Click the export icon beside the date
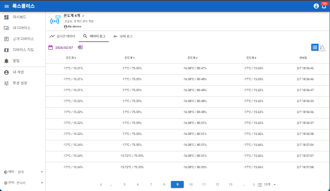Image resolution: width=330 pixels, height=191 pixels. pyautogui.click(x=80, y=47)
